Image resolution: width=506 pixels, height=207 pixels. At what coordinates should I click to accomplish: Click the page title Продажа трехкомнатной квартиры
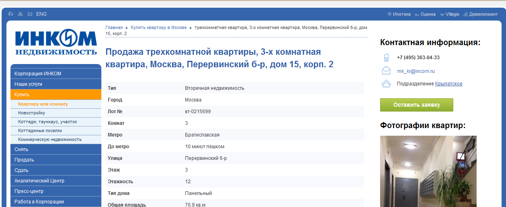pos(220,58)
